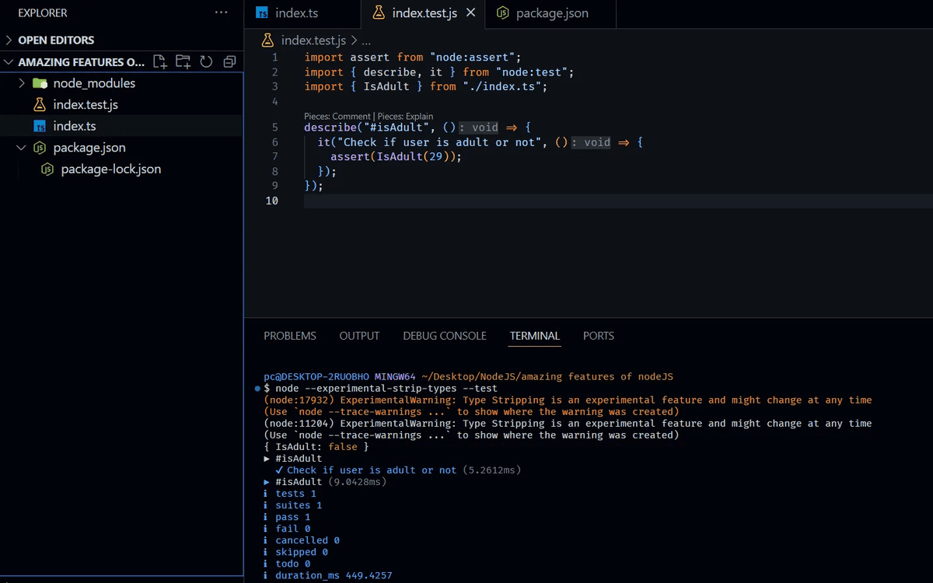Click the import assert from "node:assert" line
Viewport: 933px width, 583px height.
point(413,58)
